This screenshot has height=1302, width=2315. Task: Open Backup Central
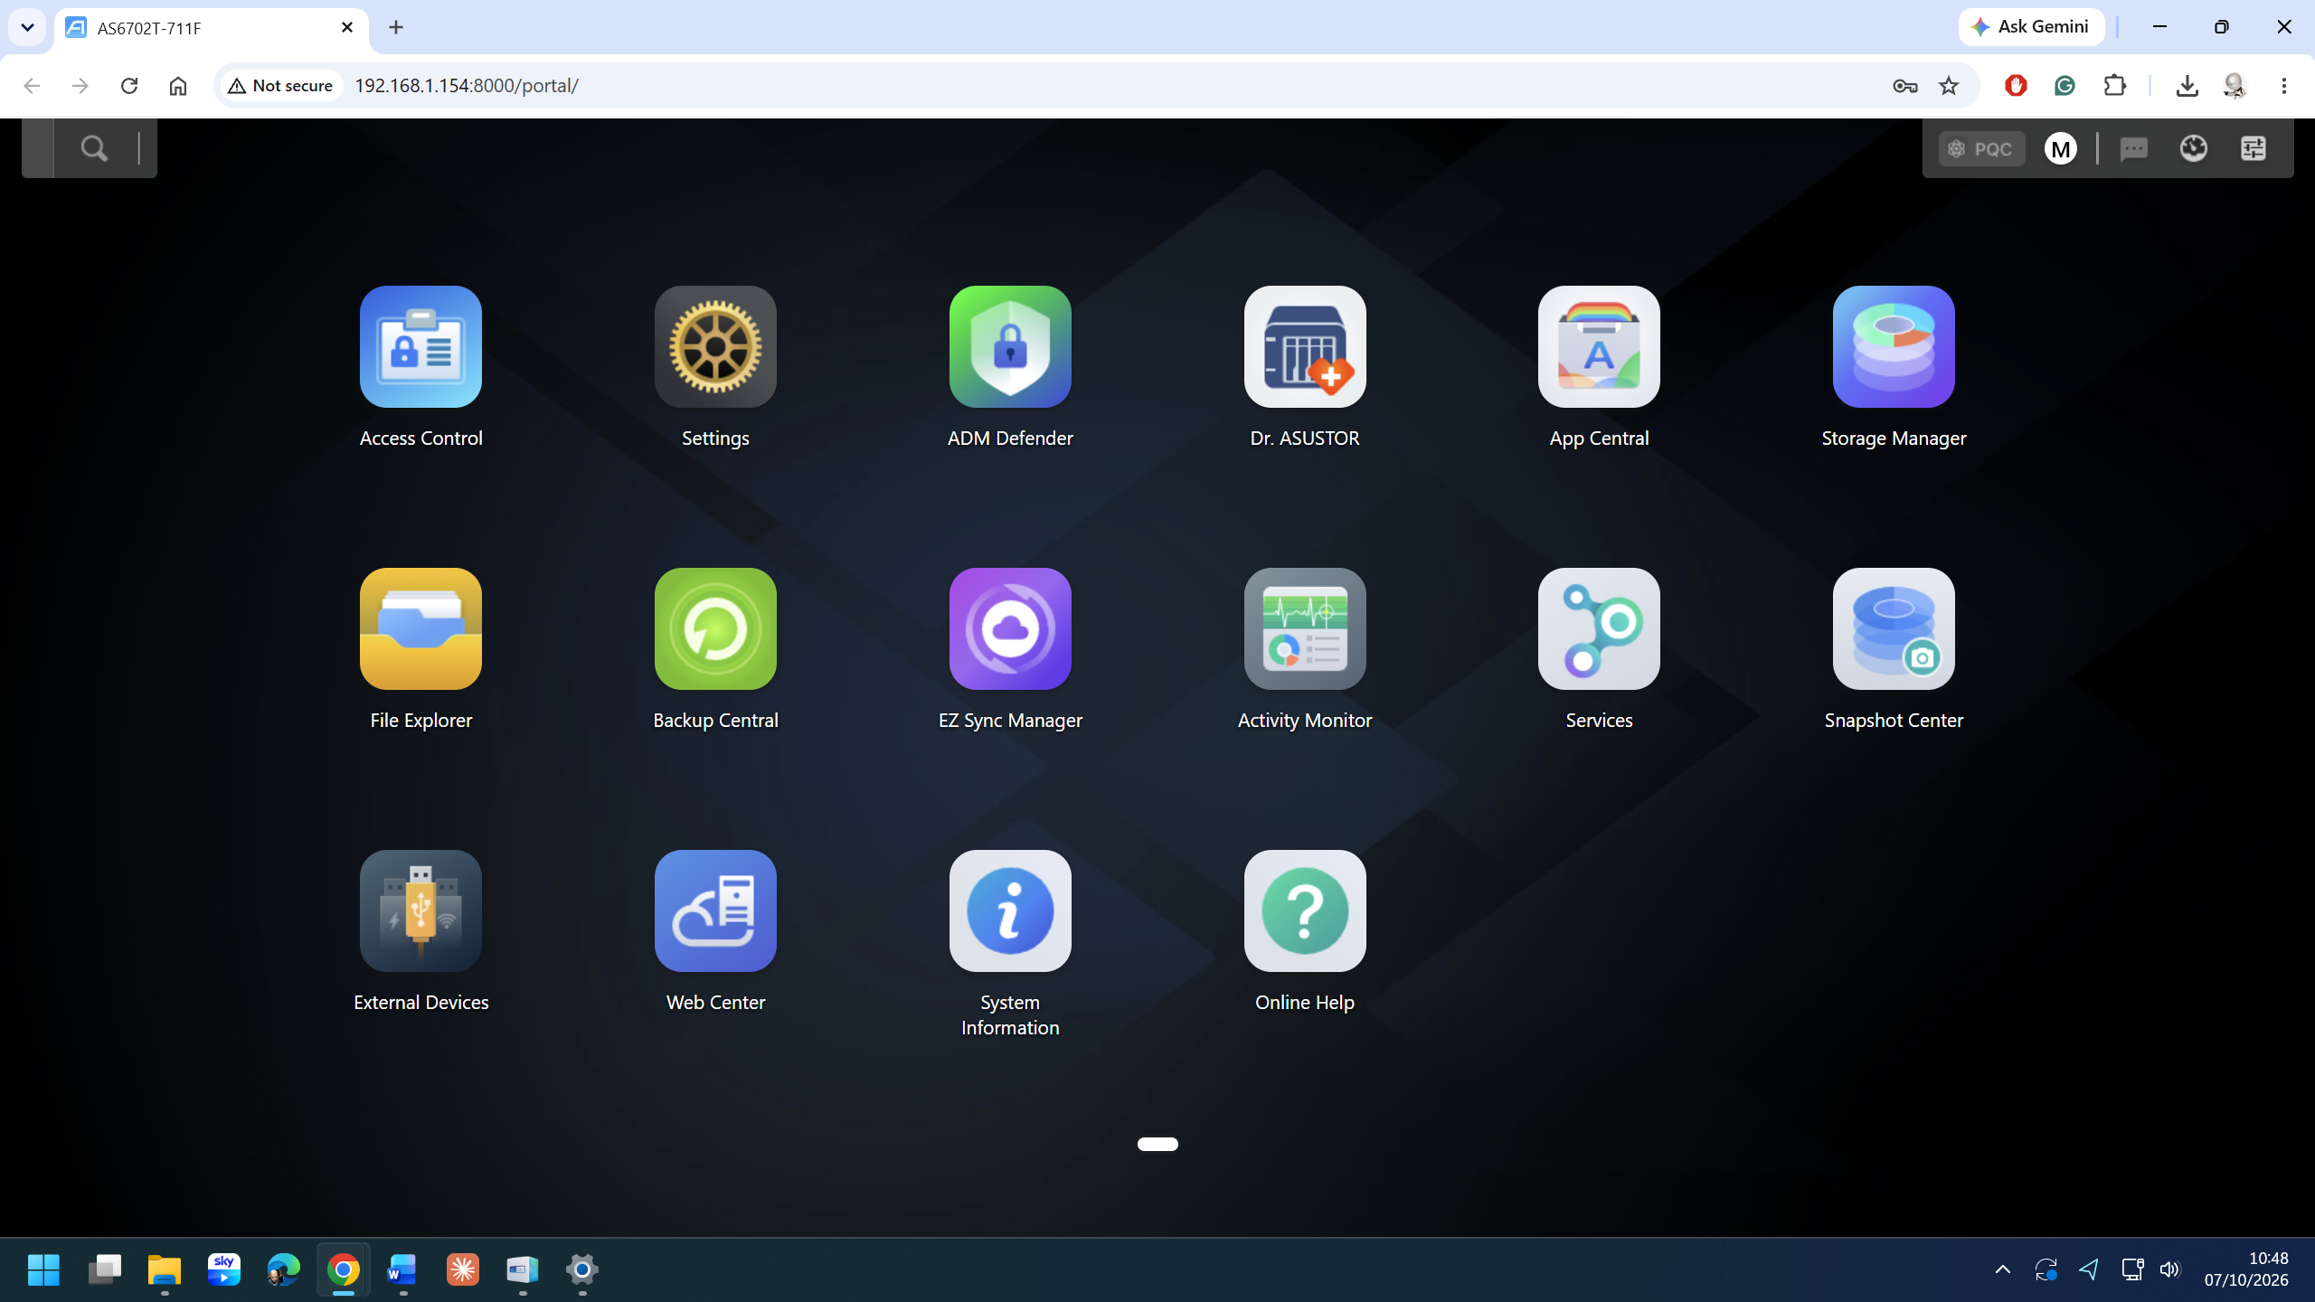click(x=715, y=628)
